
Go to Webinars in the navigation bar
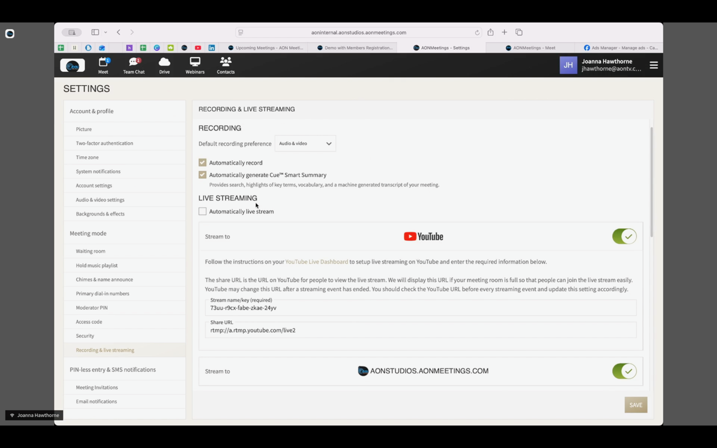pyautogui.click(x=195, y=65)
